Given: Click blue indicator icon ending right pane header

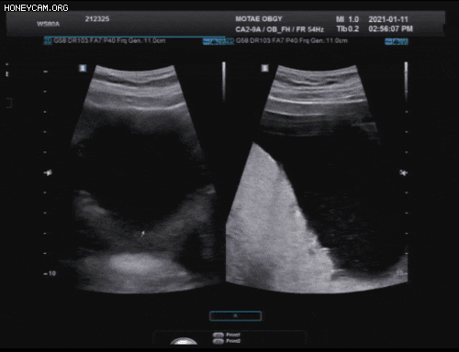Looking at the screenshot, I should (397, 42).
